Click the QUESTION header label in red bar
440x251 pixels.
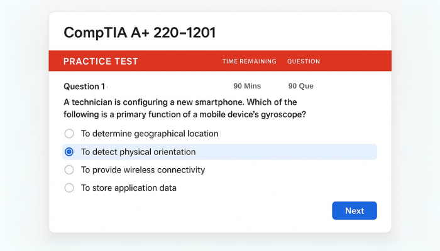click(x=304, y=61)
